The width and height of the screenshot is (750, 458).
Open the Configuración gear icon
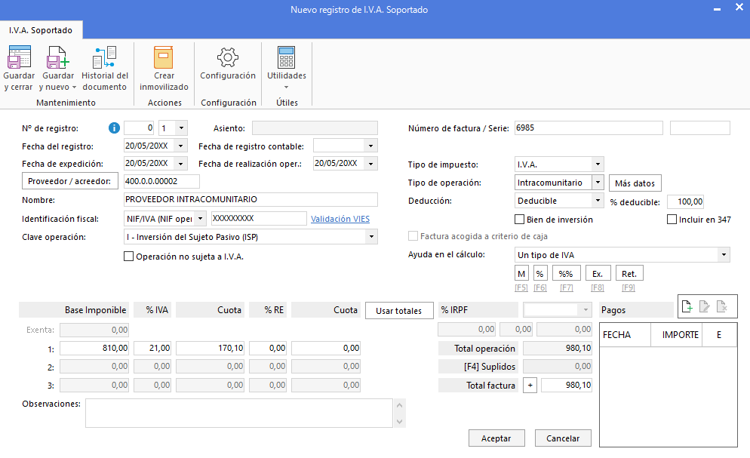[228, 57]
